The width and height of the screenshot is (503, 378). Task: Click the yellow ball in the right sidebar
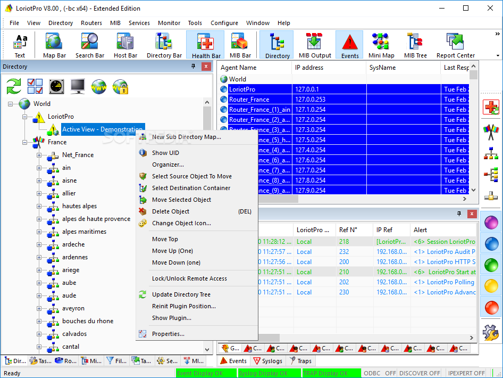coord(491,286)
